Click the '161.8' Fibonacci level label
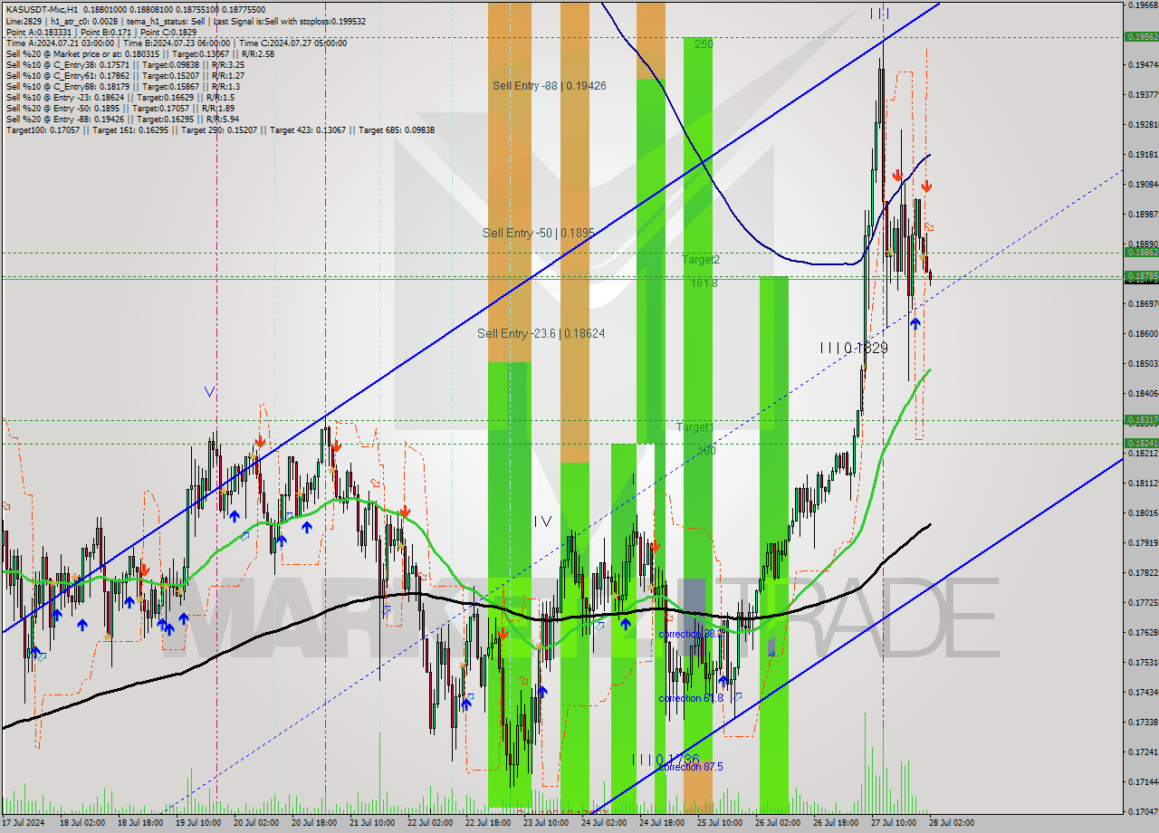This screenshot has height=833, width=1159. [x=704, y=283]
